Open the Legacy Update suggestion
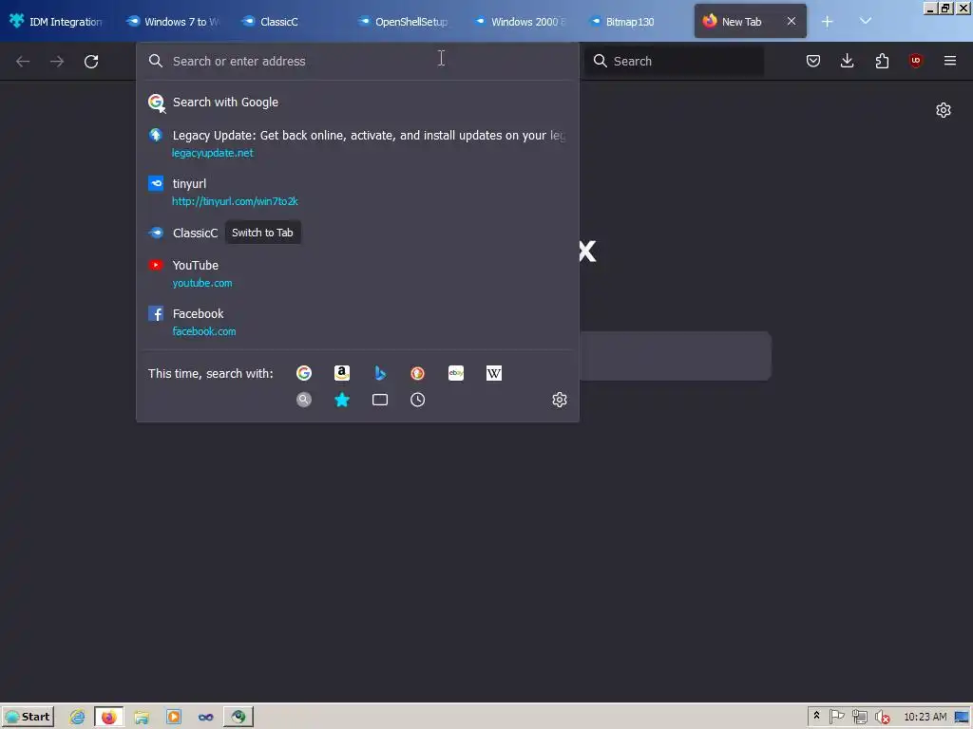 (x=357, y=143)
